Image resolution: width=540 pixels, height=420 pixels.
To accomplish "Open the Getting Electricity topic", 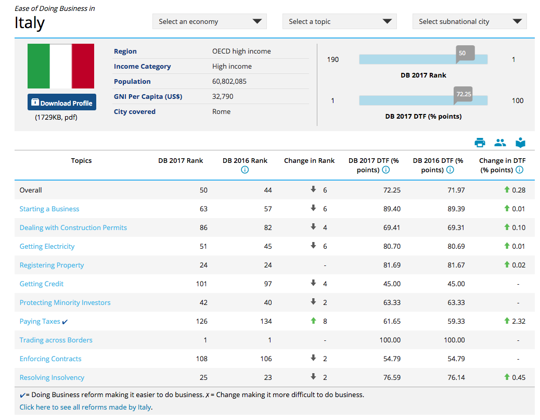I will point(47,246).
